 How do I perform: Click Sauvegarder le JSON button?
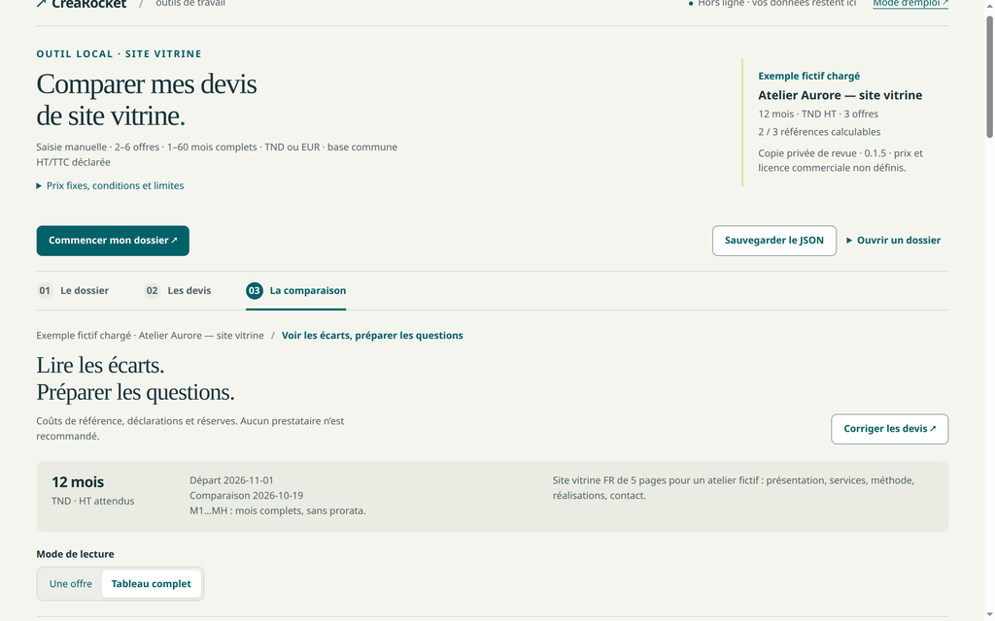(x=774, y=241)
